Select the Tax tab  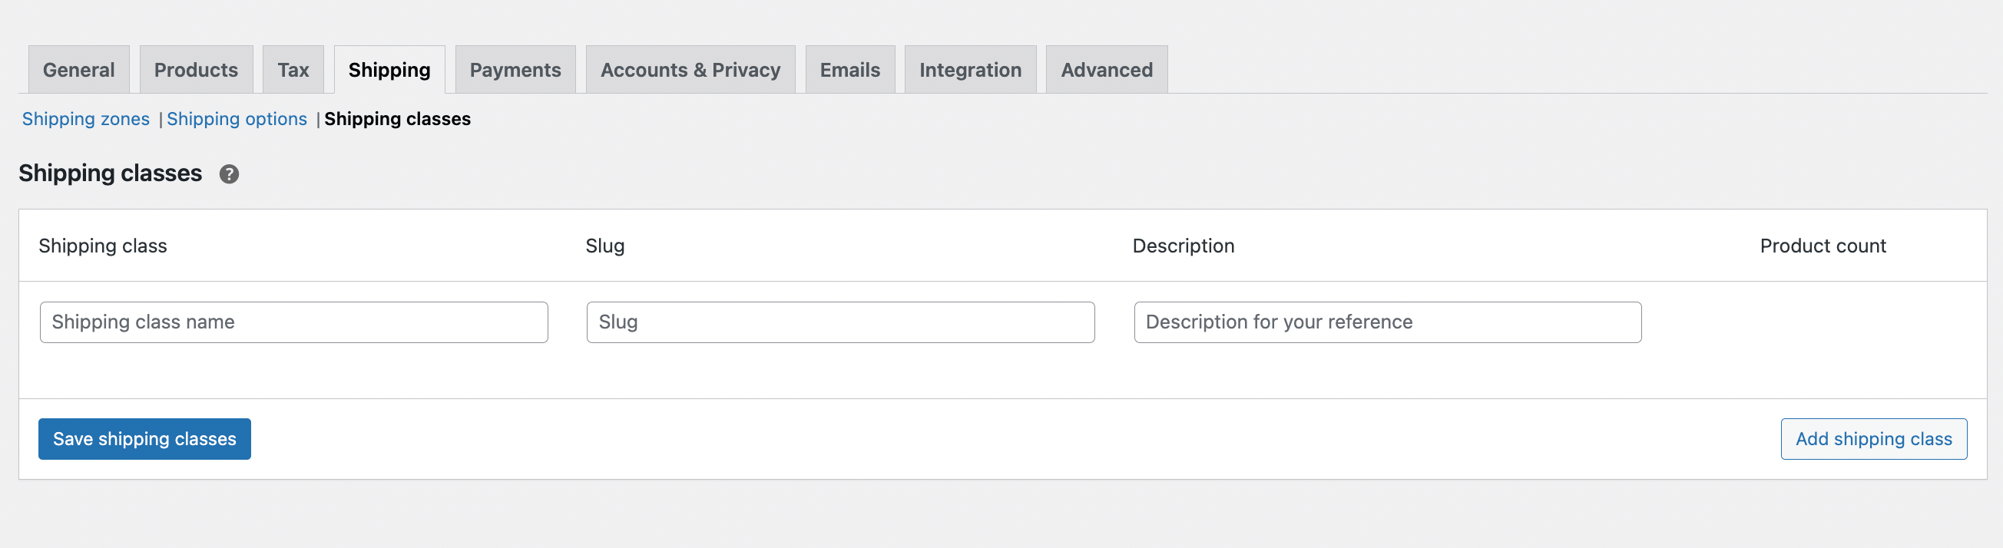pos(293,70)
